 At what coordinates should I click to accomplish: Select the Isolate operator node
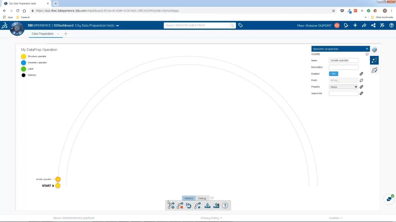(x=58, y=179)
